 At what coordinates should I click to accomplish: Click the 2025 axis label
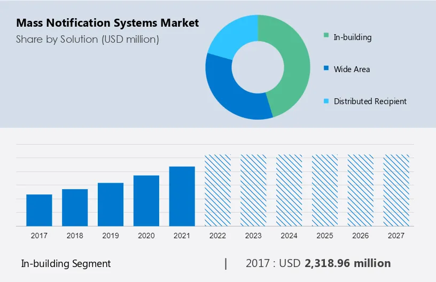(x=325, y=236)
